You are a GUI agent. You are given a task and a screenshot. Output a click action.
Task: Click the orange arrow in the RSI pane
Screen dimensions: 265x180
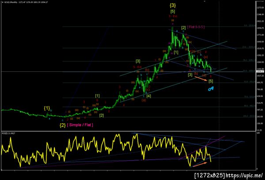pos(200,165)
